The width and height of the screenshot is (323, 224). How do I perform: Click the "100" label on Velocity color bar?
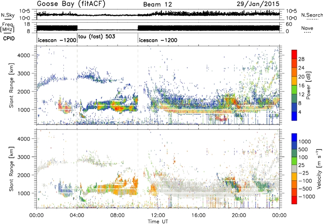pyautogui.click(x=302, y=157)
